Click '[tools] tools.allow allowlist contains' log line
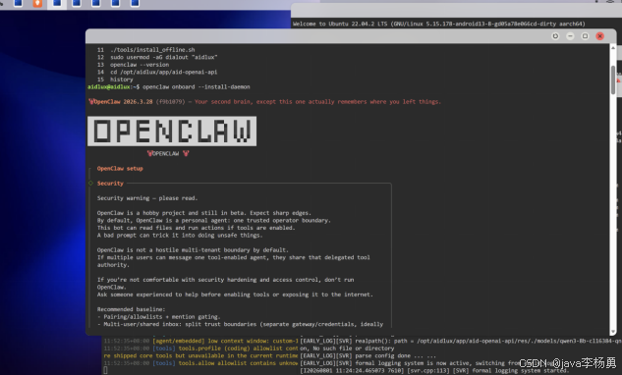The width and height of the screenshot is (622, 375). click(200, 363)
